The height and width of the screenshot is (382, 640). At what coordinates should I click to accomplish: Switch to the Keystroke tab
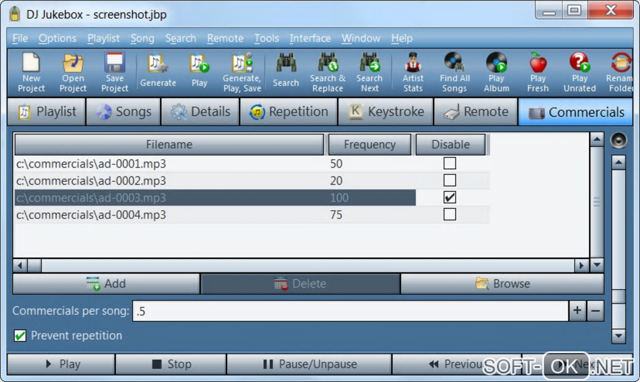(386, 112)
